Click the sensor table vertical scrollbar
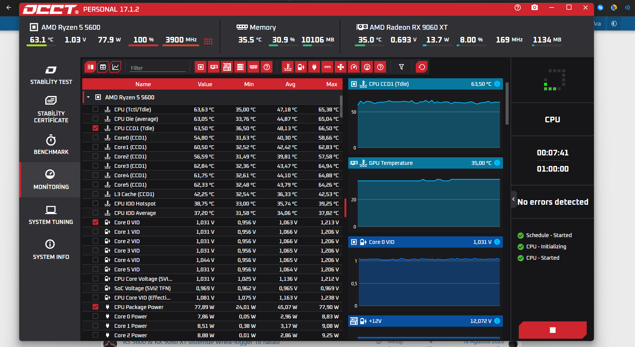 (341, 106)
